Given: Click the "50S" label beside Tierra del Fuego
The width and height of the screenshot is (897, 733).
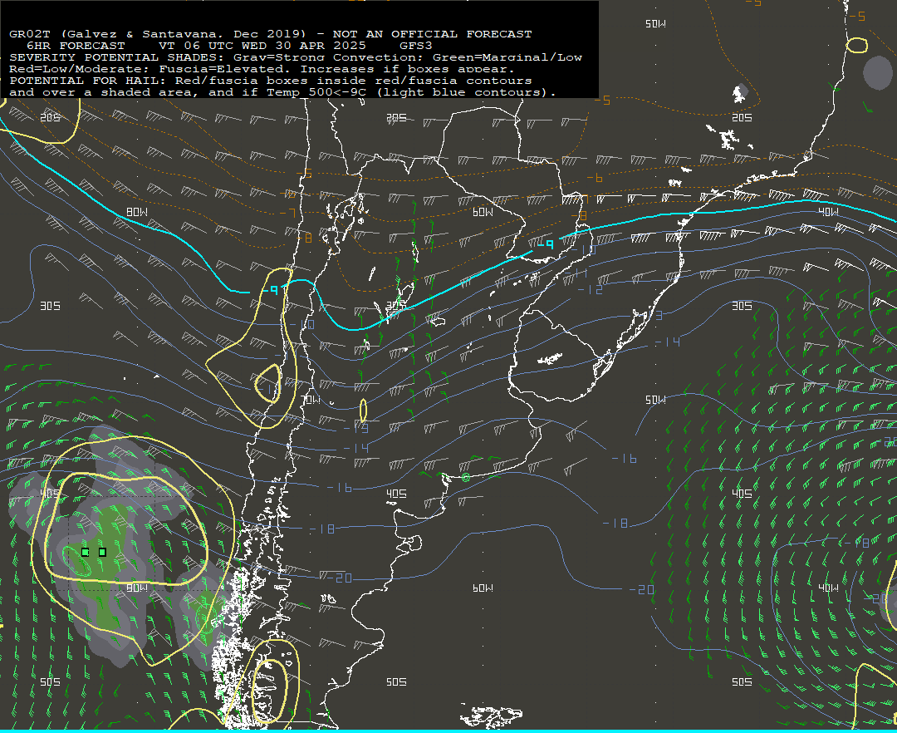Looking at the screenshot, I should 396,682.
